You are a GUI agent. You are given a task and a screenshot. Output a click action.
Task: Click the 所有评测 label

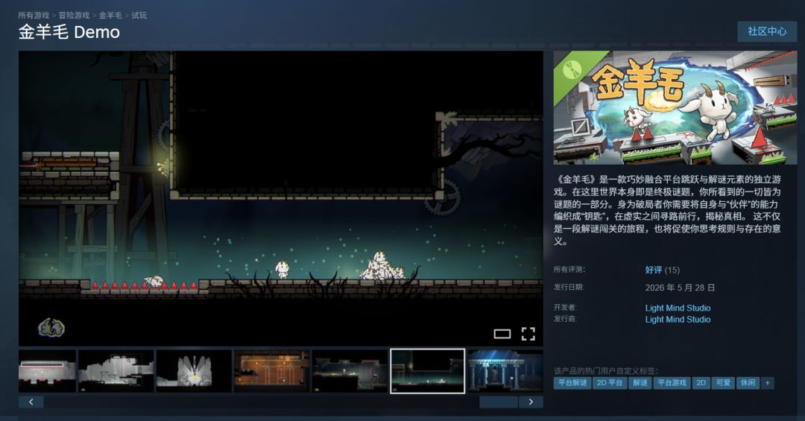[569, 270]
